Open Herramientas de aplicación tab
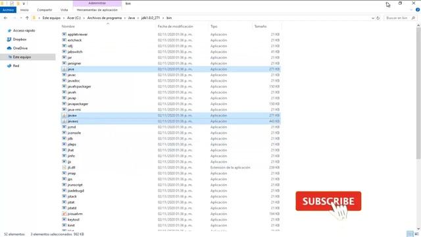This screenshot has height=237, width=421. tap(97, 10)
